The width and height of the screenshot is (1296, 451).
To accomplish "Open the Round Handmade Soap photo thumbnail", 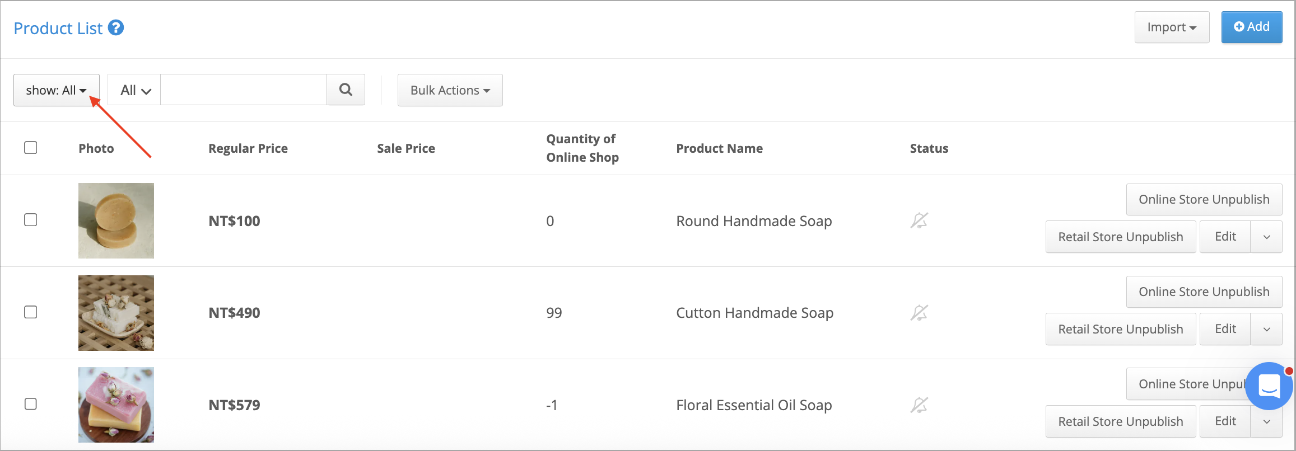I will pyautogui.click(x=116, y=220).
